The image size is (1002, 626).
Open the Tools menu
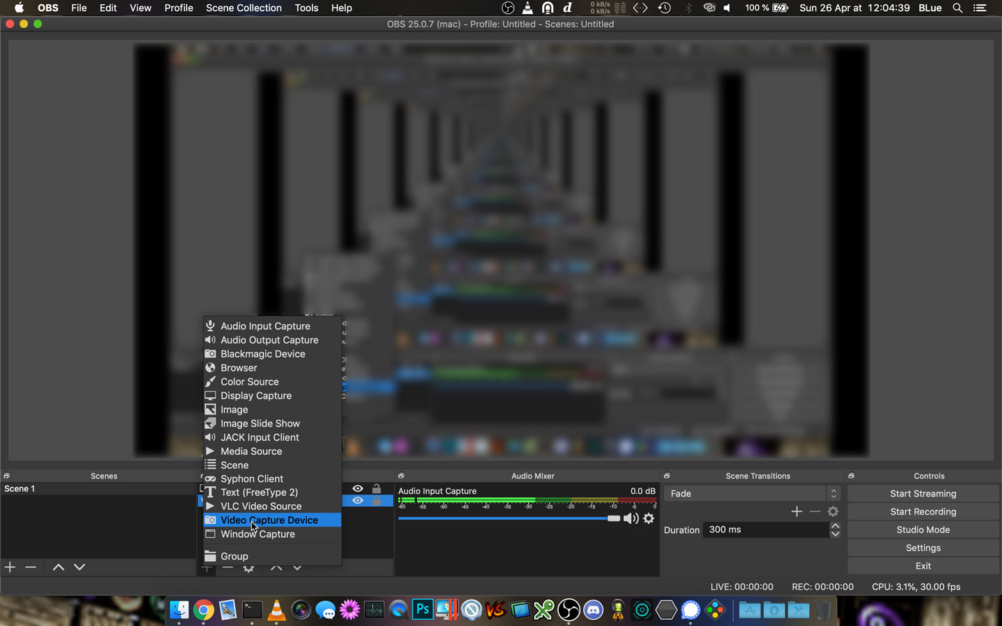(x=306, y=8)
